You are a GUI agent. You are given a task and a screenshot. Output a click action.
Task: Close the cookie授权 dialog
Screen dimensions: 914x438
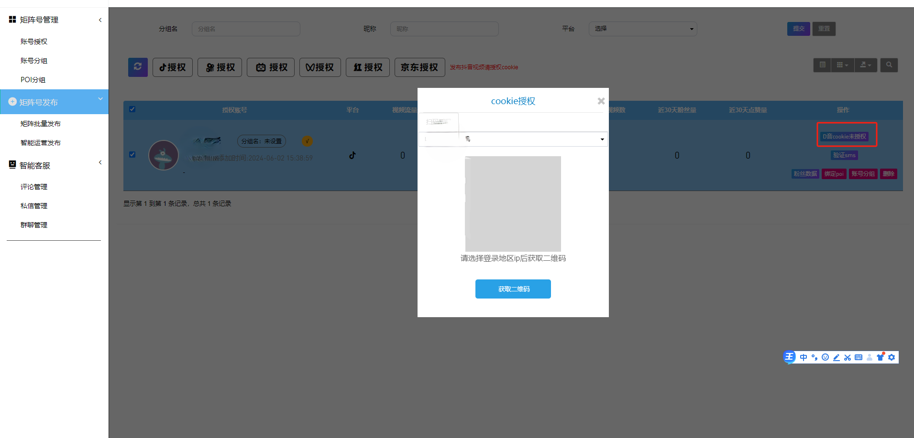pos(601,101)
